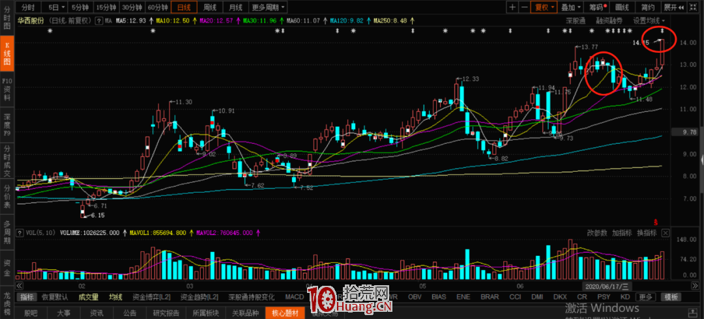The image size is (704, 319).
Task: Open the 叠加 overlay dropdown
Action: (x=571, y=7)
